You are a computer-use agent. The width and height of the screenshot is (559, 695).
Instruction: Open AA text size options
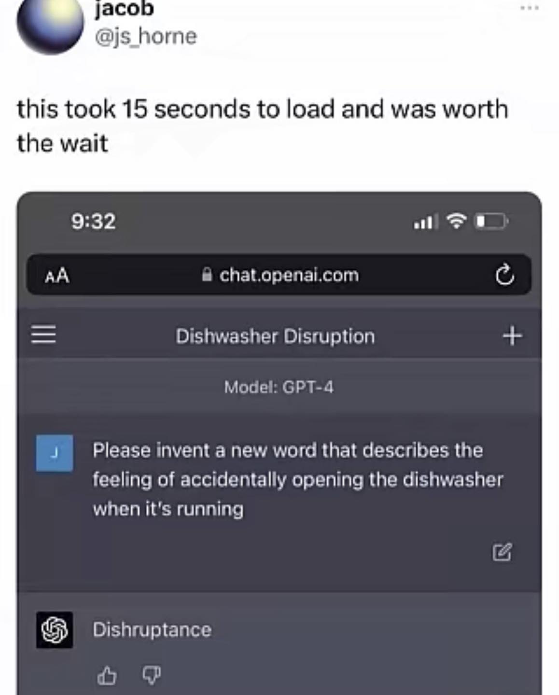[x=57, y=276]
